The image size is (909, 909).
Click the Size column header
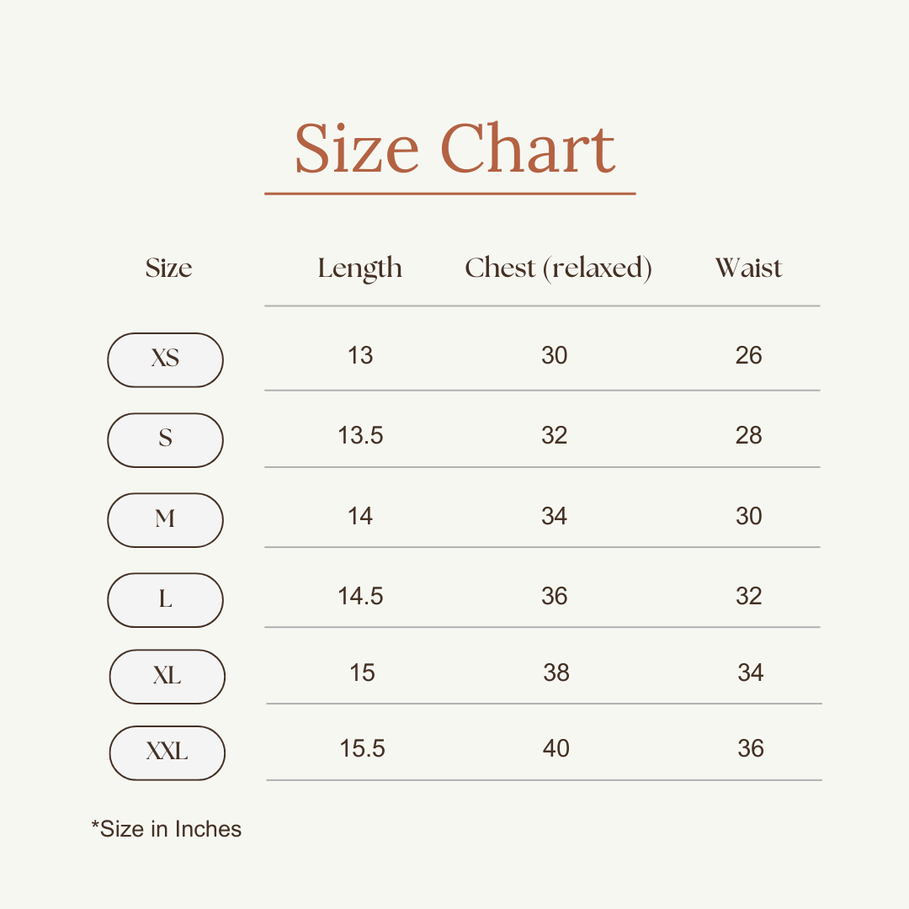click(x=168, y=268)
